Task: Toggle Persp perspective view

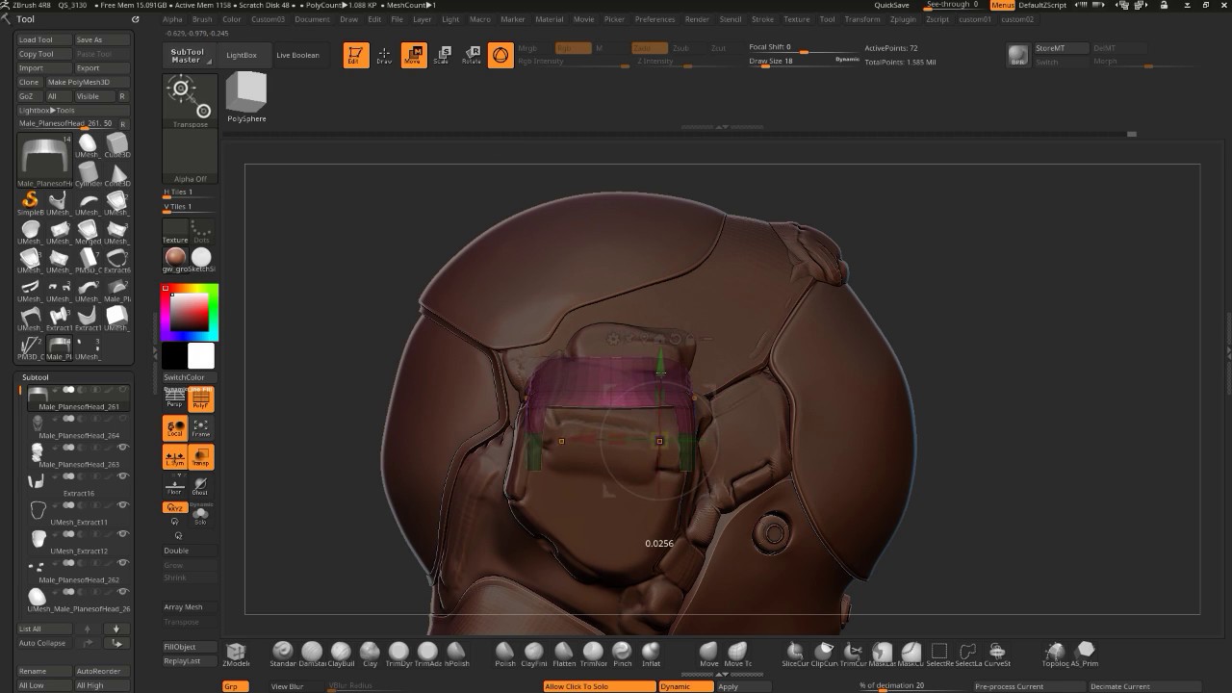Action: (174, 398)
